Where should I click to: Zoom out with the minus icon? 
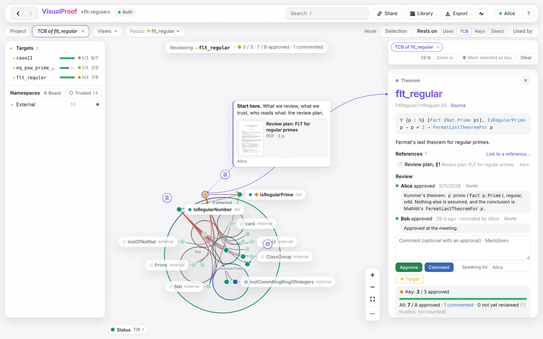[x=372, y=287]
